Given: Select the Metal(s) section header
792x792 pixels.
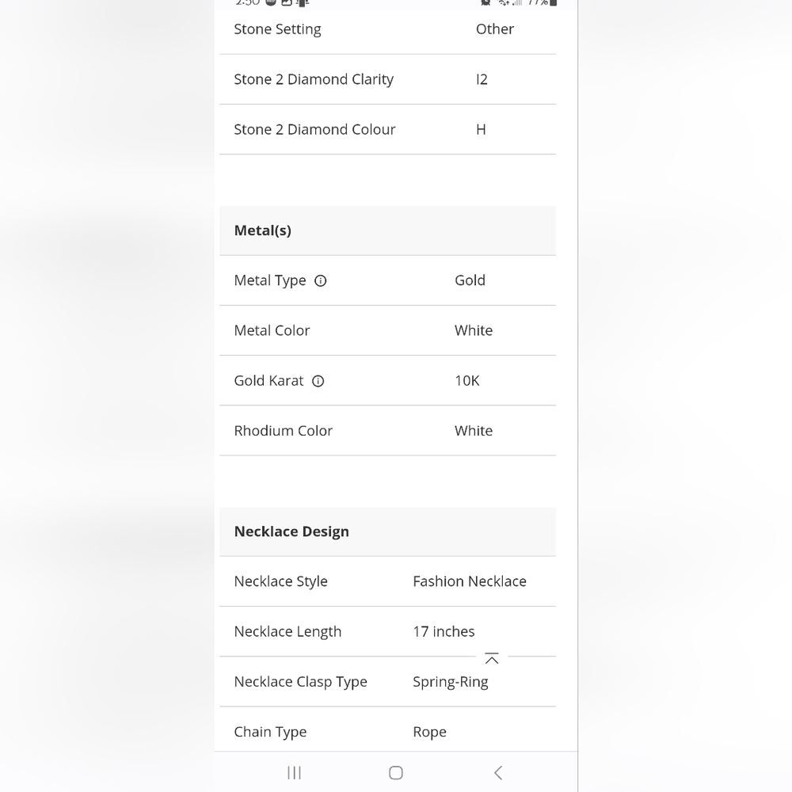Looking at the screenshot, I should (387, 230).
